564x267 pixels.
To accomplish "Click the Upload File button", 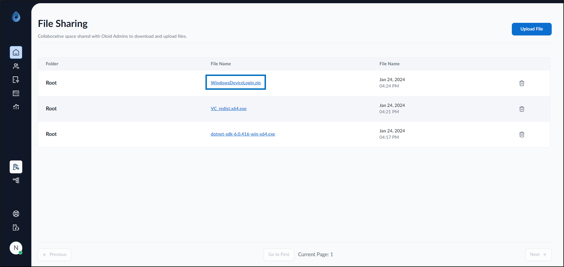I will [x=532, y=29].
